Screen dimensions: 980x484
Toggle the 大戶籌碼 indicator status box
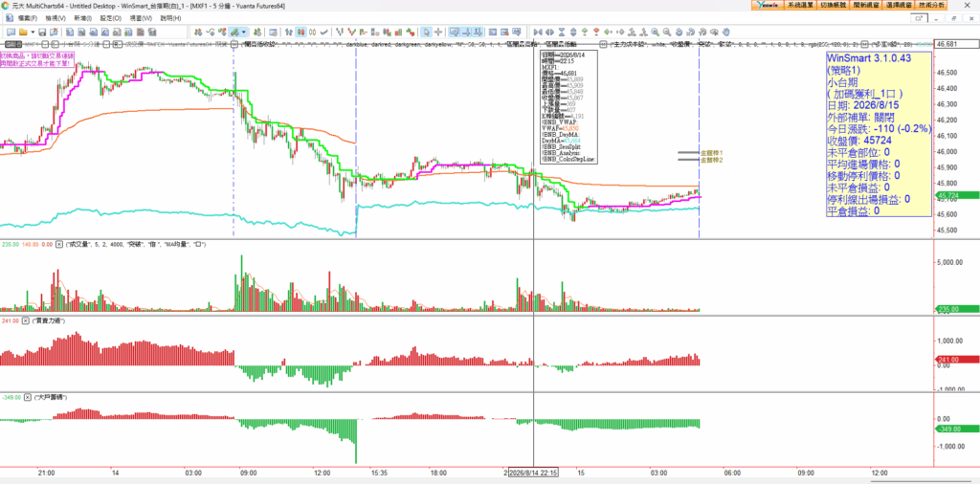(x=26, y=397)
